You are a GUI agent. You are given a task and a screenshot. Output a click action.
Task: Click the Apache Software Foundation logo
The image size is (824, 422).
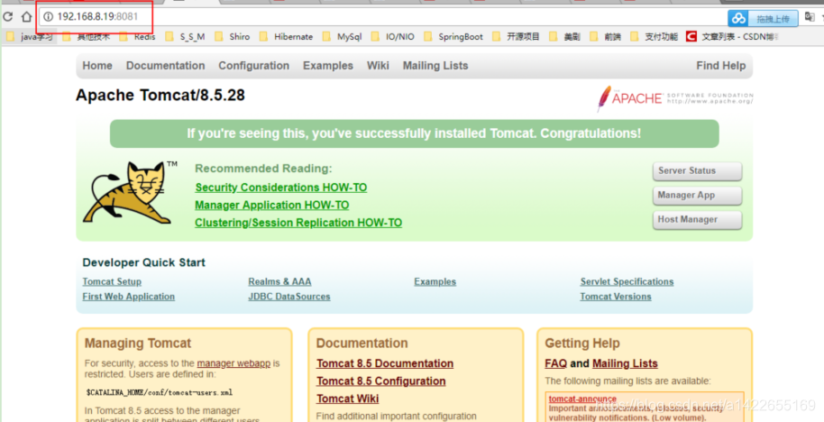coord(674,98)
